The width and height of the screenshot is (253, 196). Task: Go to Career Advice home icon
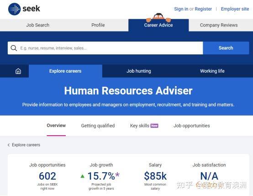18,71
